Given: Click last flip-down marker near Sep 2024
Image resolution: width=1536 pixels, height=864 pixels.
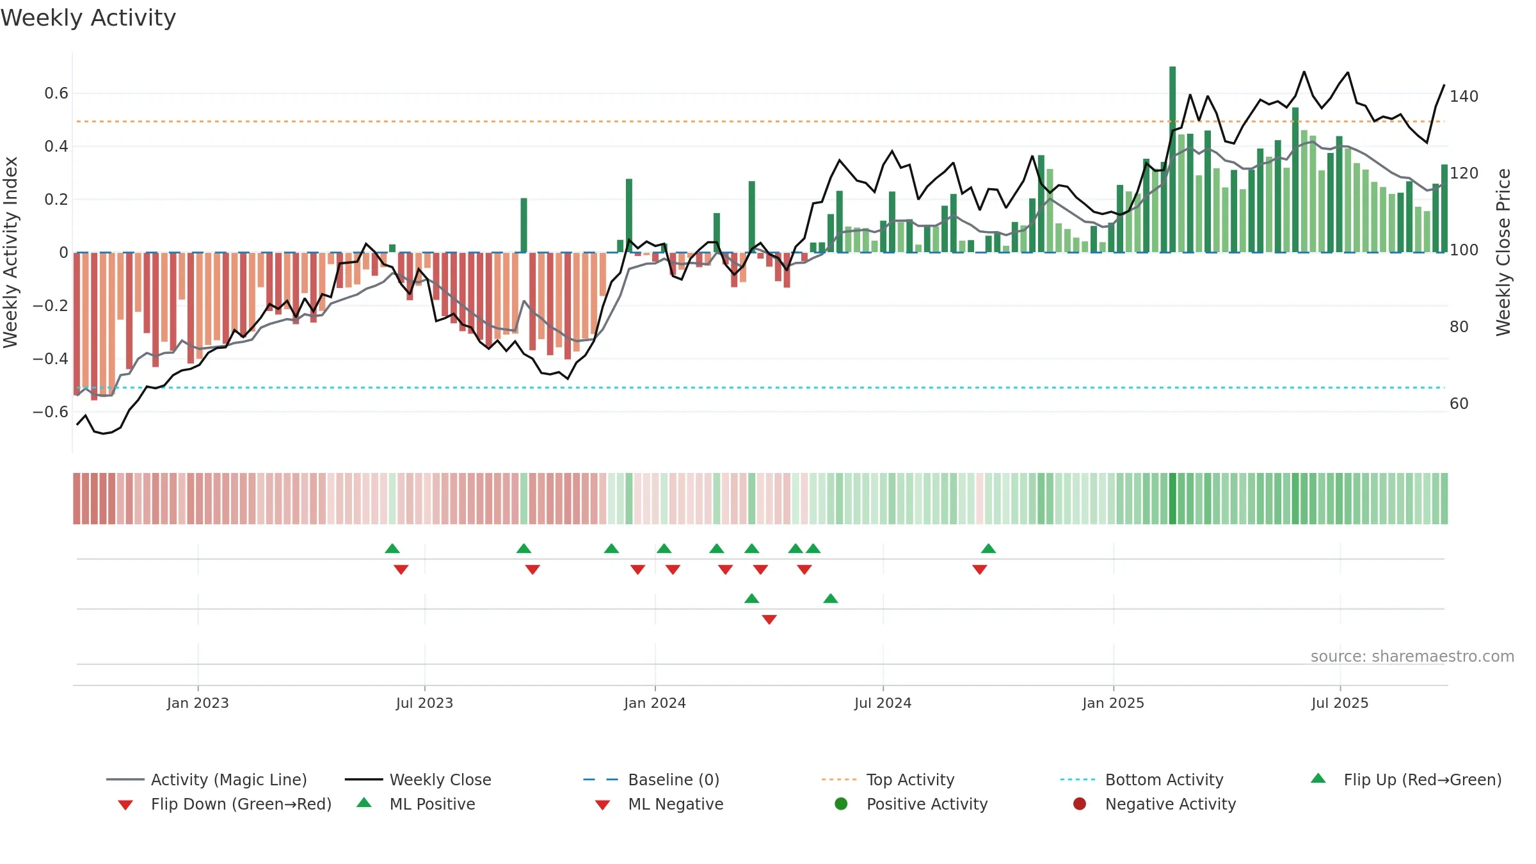Looking at the screenshot, I should (x=979, y=570).
